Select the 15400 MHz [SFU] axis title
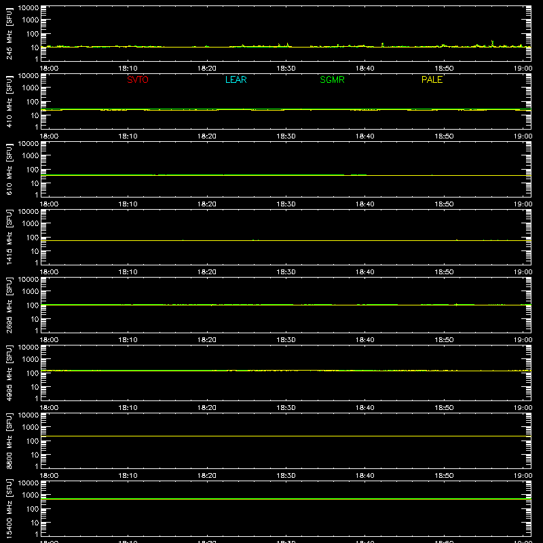The image size is (543, 543). [x=9, y=508]
